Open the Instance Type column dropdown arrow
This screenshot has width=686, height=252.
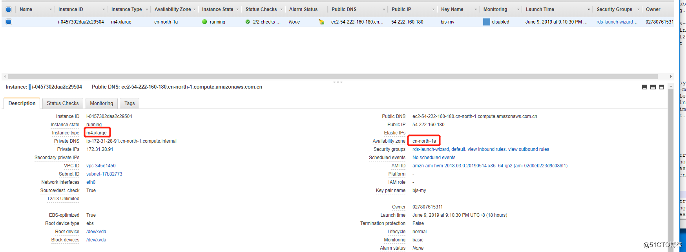(x=147, y=9)
